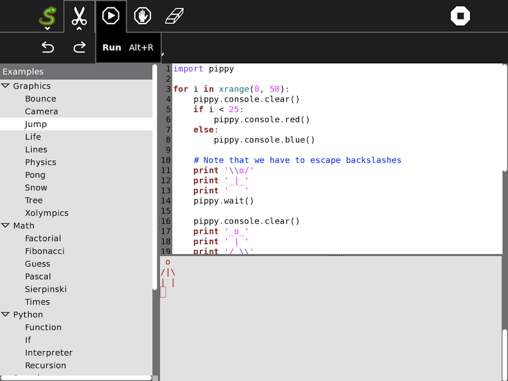The width and height of the screenshot is (508, 381).
Task: Open the Edit toolbar with scissors icon
Action: (79, 16)
